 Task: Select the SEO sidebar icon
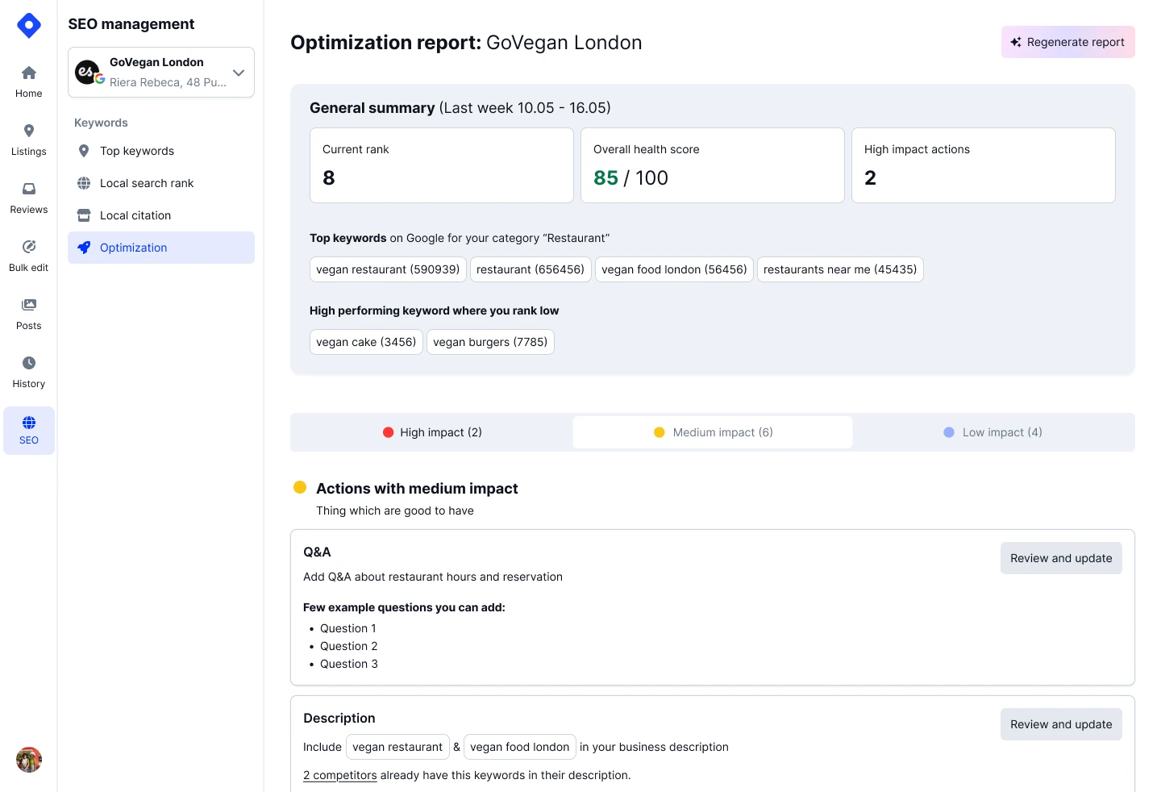pos(28,430)
